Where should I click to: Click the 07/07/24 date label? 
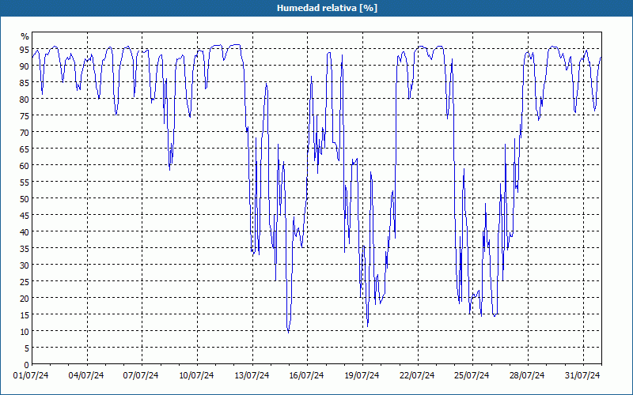pos(141,376)
